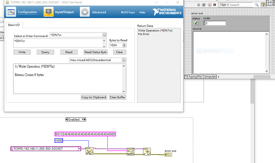Open the Input/Output section icon

pyautogui.click(x=49, y=12)
